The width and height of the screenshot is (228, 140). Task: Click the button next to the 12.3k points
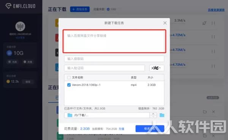click(28, 82)
